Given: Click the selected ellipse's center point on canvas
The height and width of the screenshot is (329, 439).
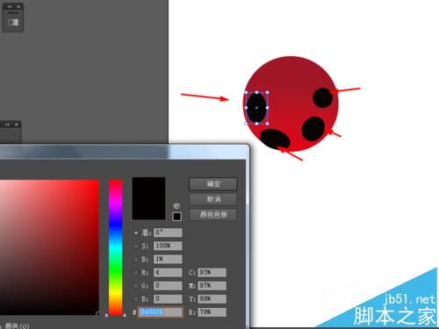Looking at the screenshot, I should click(256, 108).
